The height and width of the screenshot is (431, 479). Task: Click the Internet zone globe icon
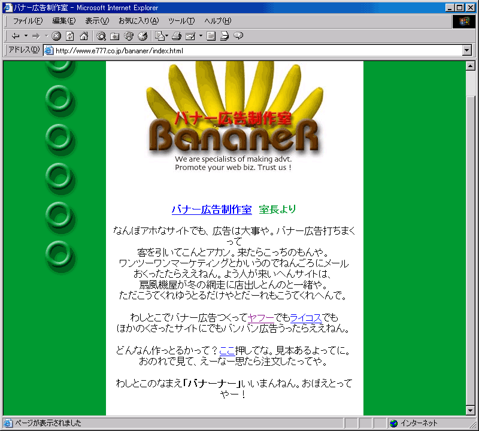tap(394, 423)
